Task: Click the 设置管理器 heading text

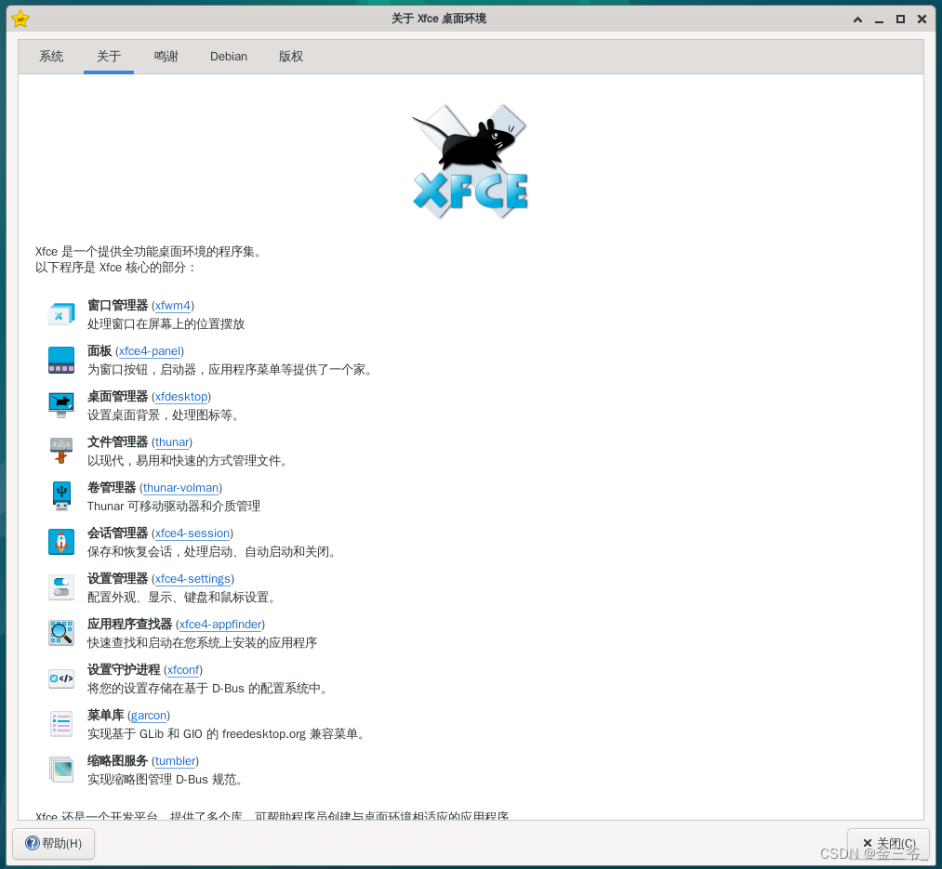Action: 118,578
